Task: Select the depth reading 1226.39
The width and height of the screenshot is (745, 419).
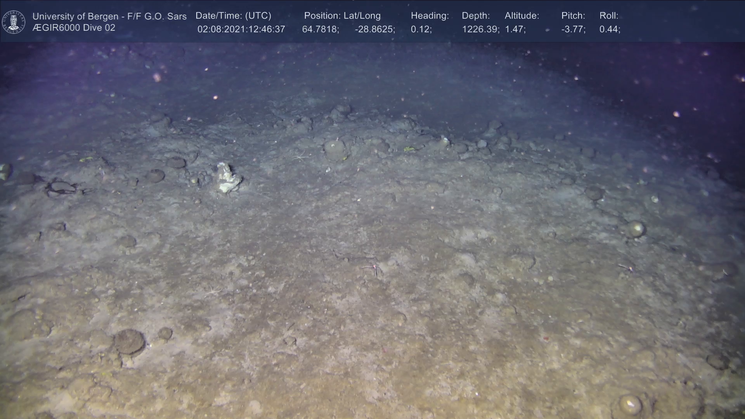Action: point(480,29)
